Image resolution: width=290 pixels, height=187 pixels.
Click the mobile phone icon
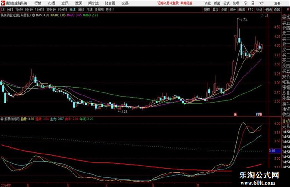[x=253, y=3]
